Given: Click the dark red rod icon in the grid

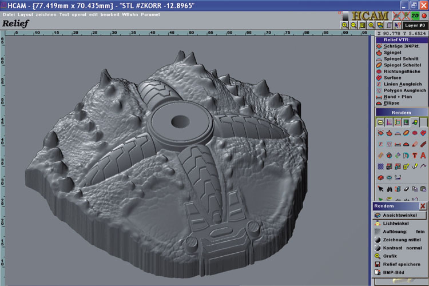Looking at the screenshot, I should [x=423, y=144].
